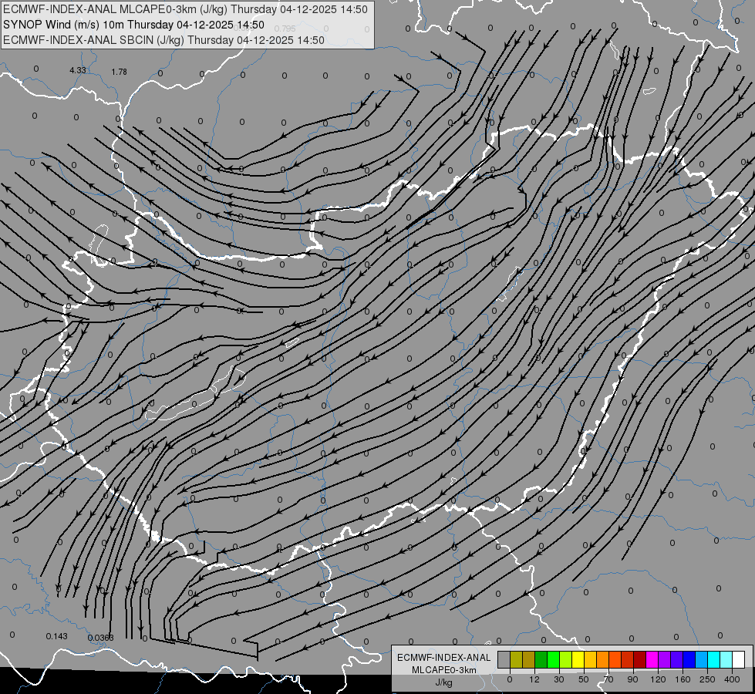
Task: Click the legend scale label 120
Action: click(x=659, y=679)
